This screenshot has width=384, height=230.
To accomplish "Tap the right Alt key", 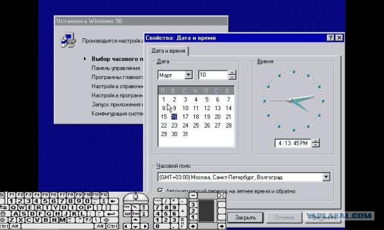I will pyautogui.click(x=100, y=226).
